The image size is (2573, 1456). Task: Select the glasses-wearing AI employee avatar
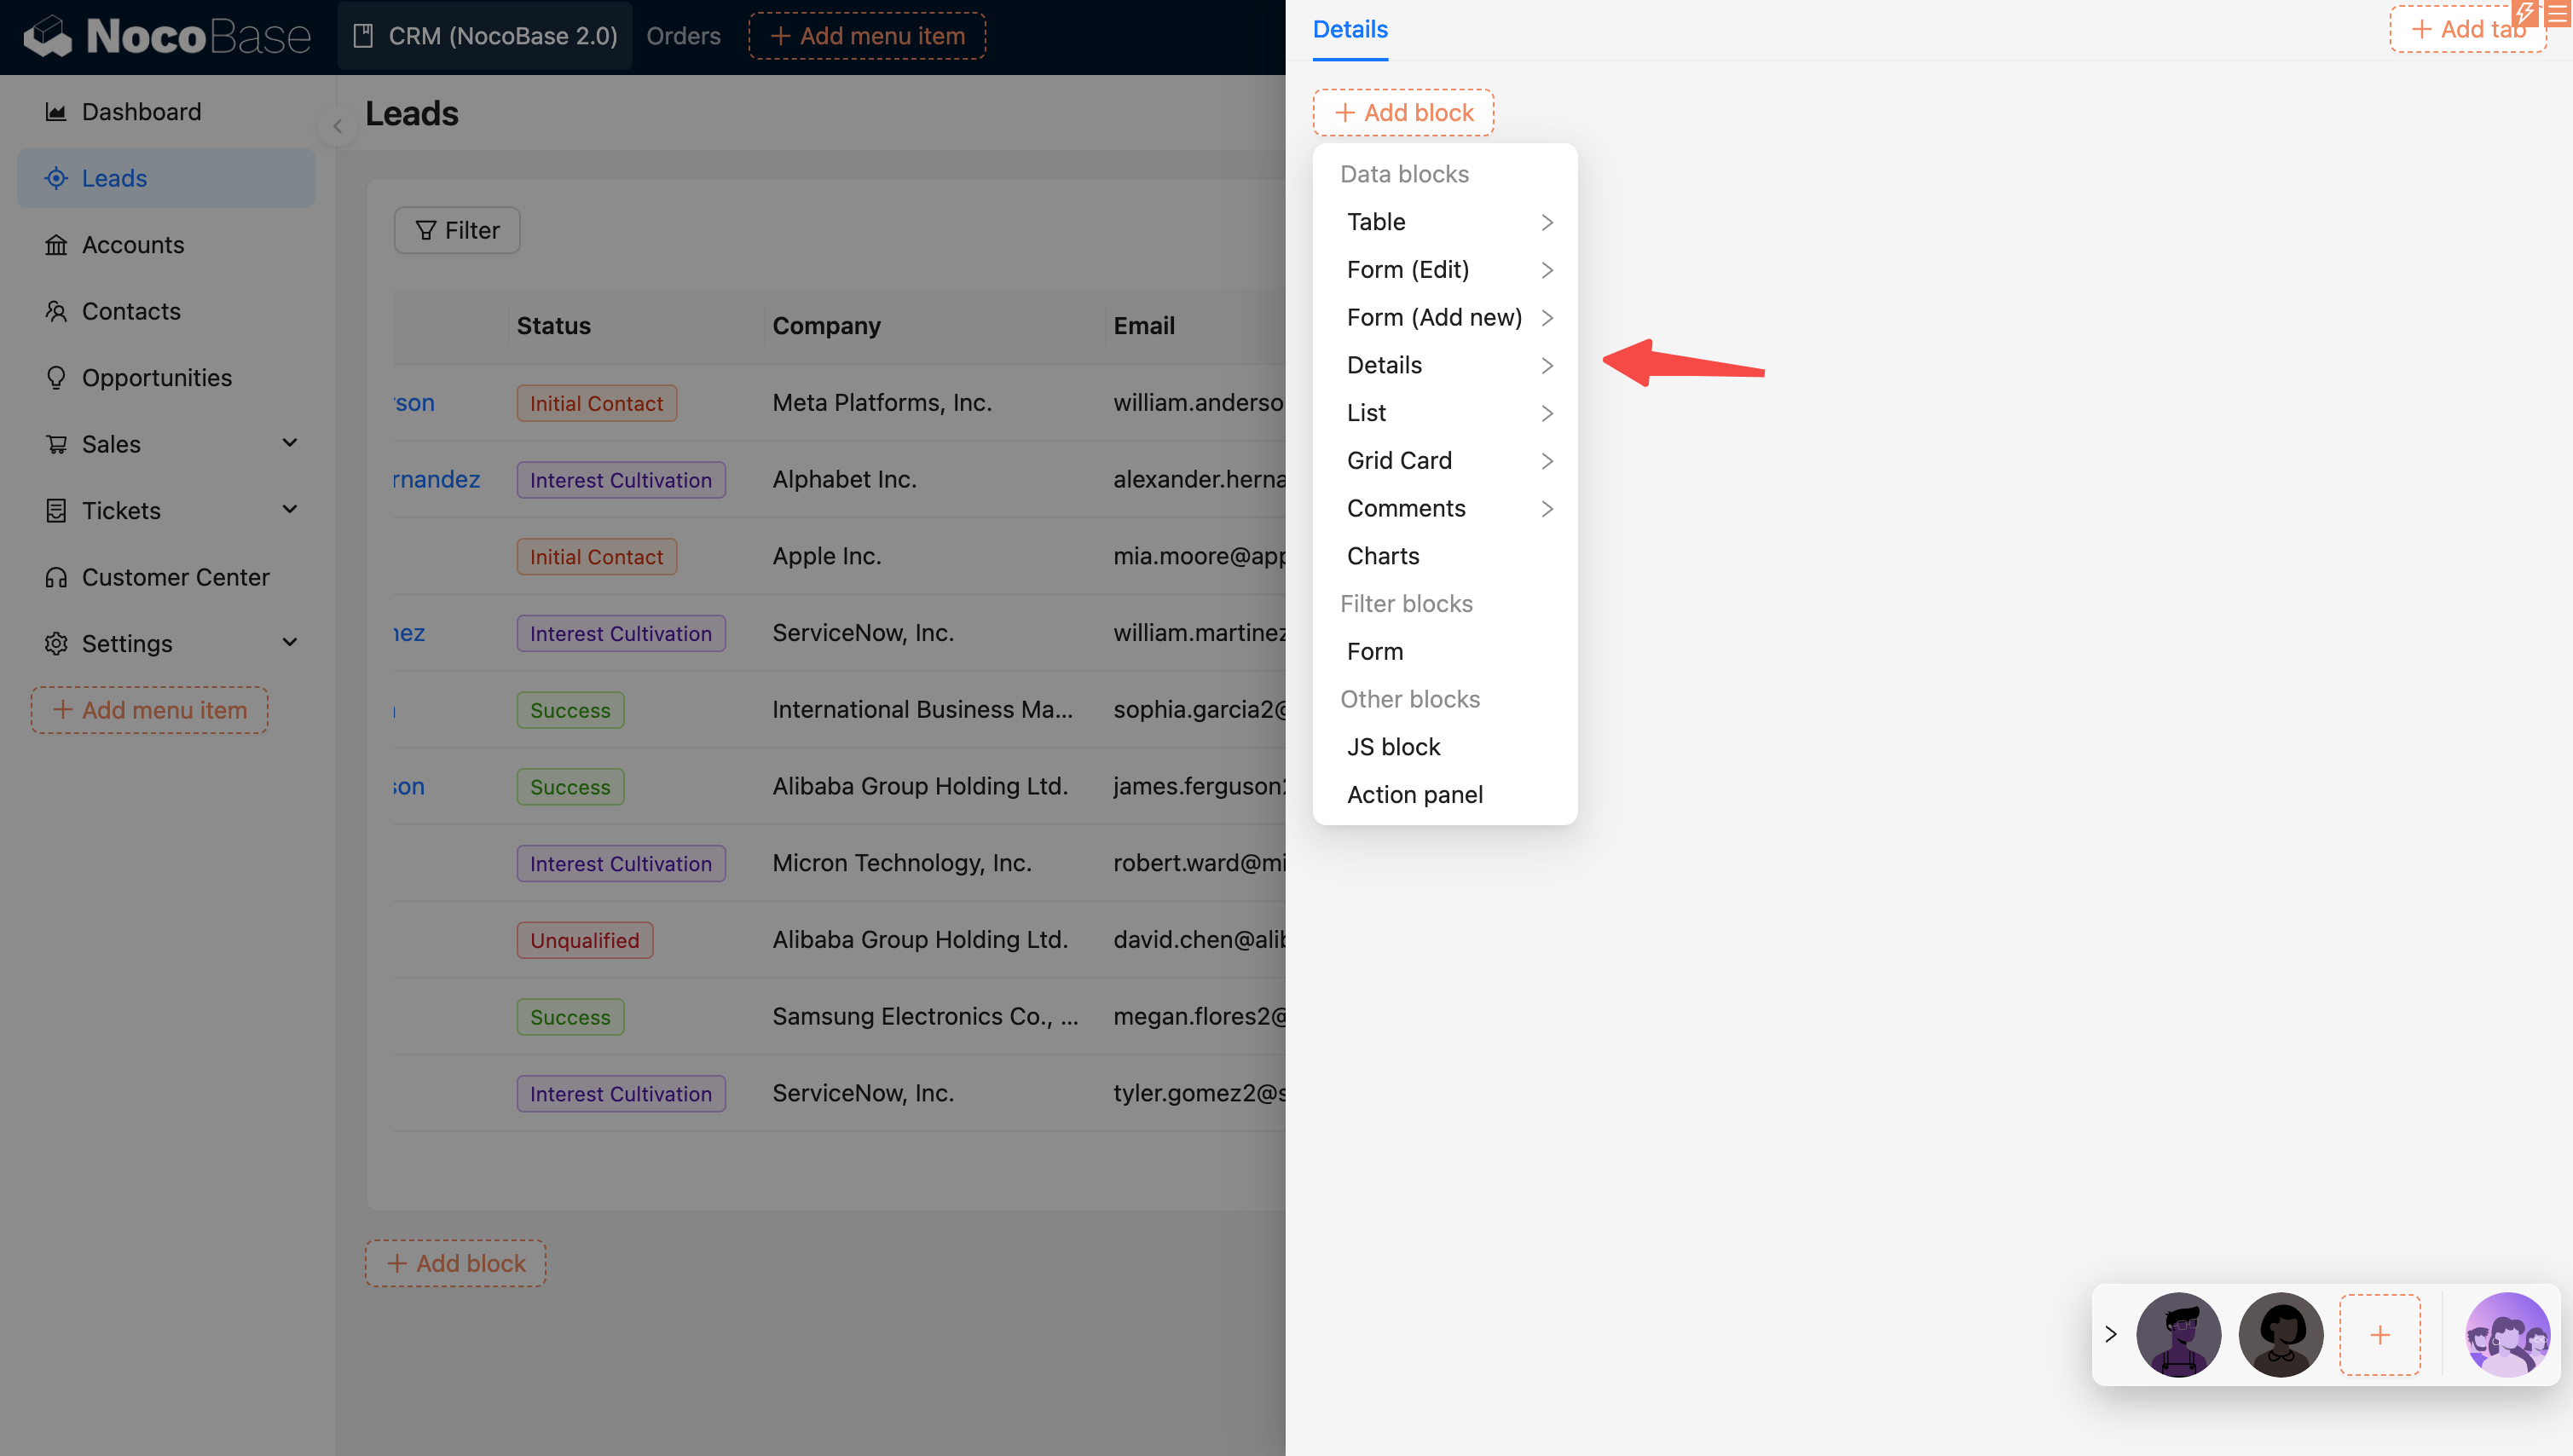(x=2177, y=1334)
